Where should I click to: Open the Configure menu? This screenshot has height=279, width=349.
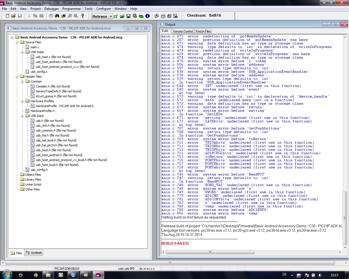103,9
